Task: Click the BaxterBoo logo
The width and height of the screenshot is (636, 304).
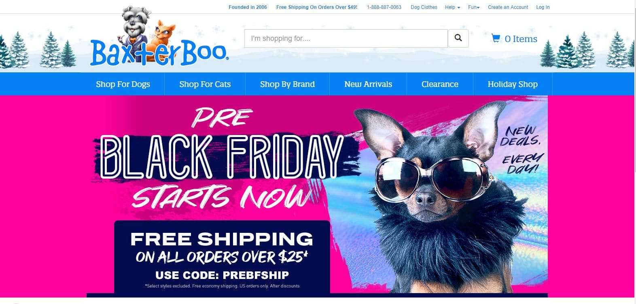Action: [x=159, y=37]
